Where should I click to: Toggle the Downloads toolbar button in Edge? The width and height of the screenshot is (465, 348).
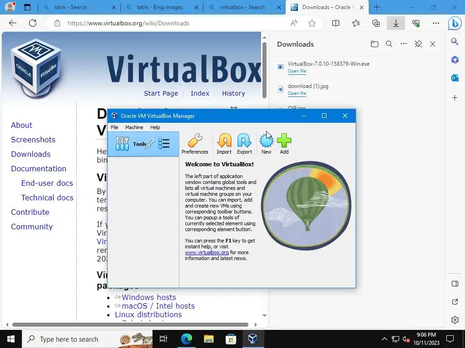coord(396,23)
